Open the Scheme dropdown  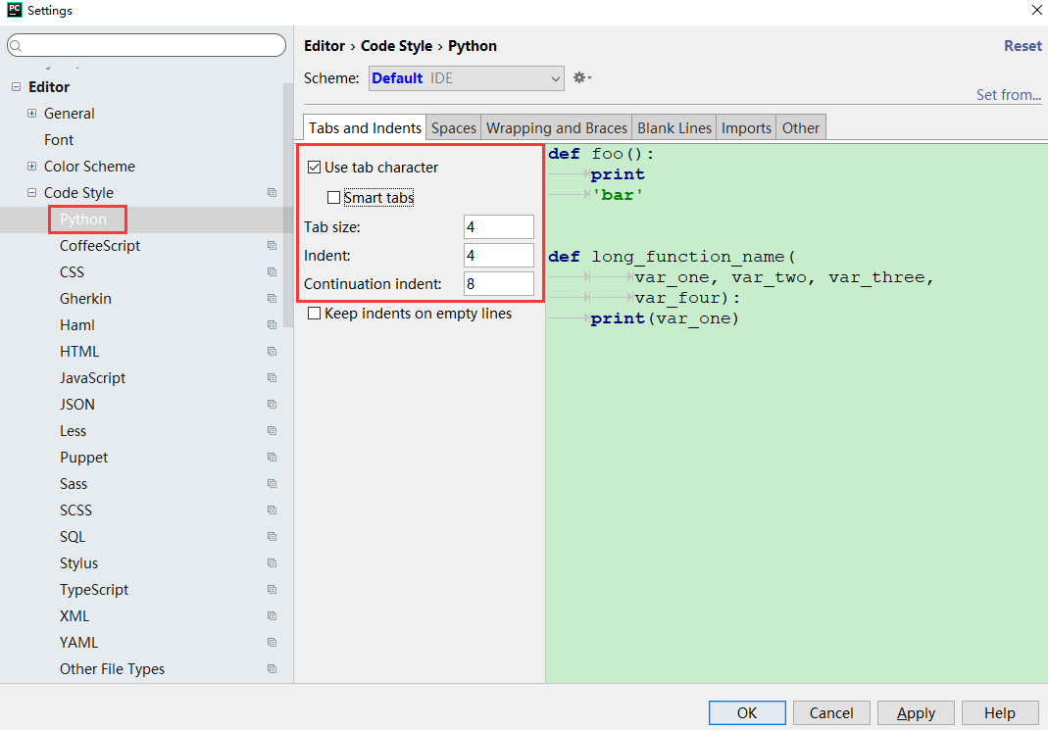(466, 78)
